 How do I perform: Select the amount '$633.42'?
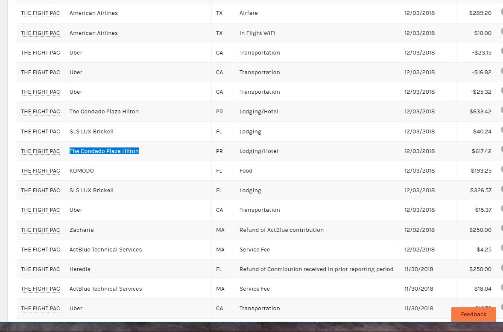pos(480,111)
